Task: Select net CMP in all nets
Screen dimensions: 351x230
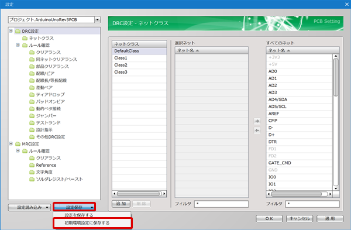Action: point(300,121)
